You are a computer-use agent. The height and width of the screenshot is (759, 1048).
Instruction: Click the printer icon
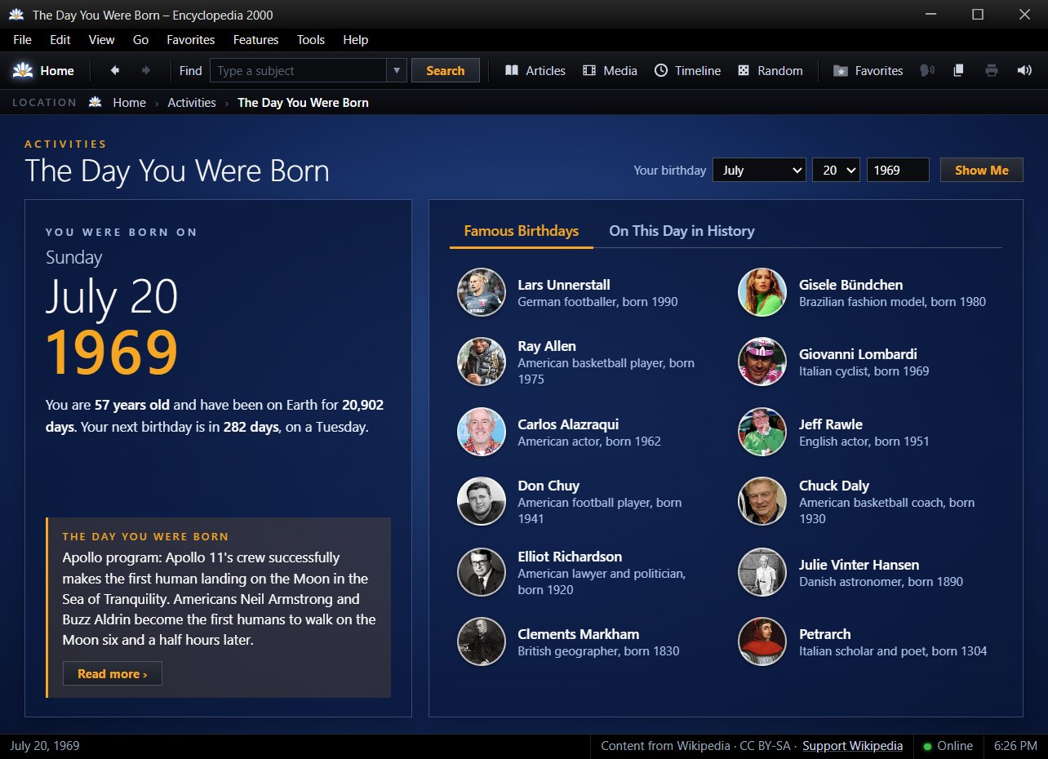992,71
